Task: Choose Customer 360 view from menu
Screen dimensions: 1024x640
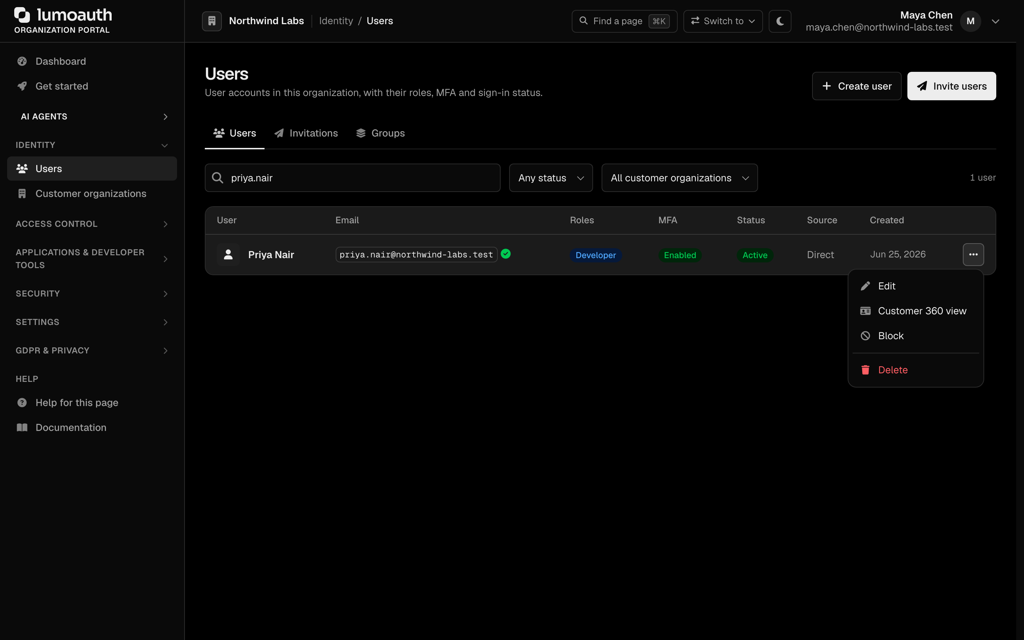Action: [x=916, y=311]
